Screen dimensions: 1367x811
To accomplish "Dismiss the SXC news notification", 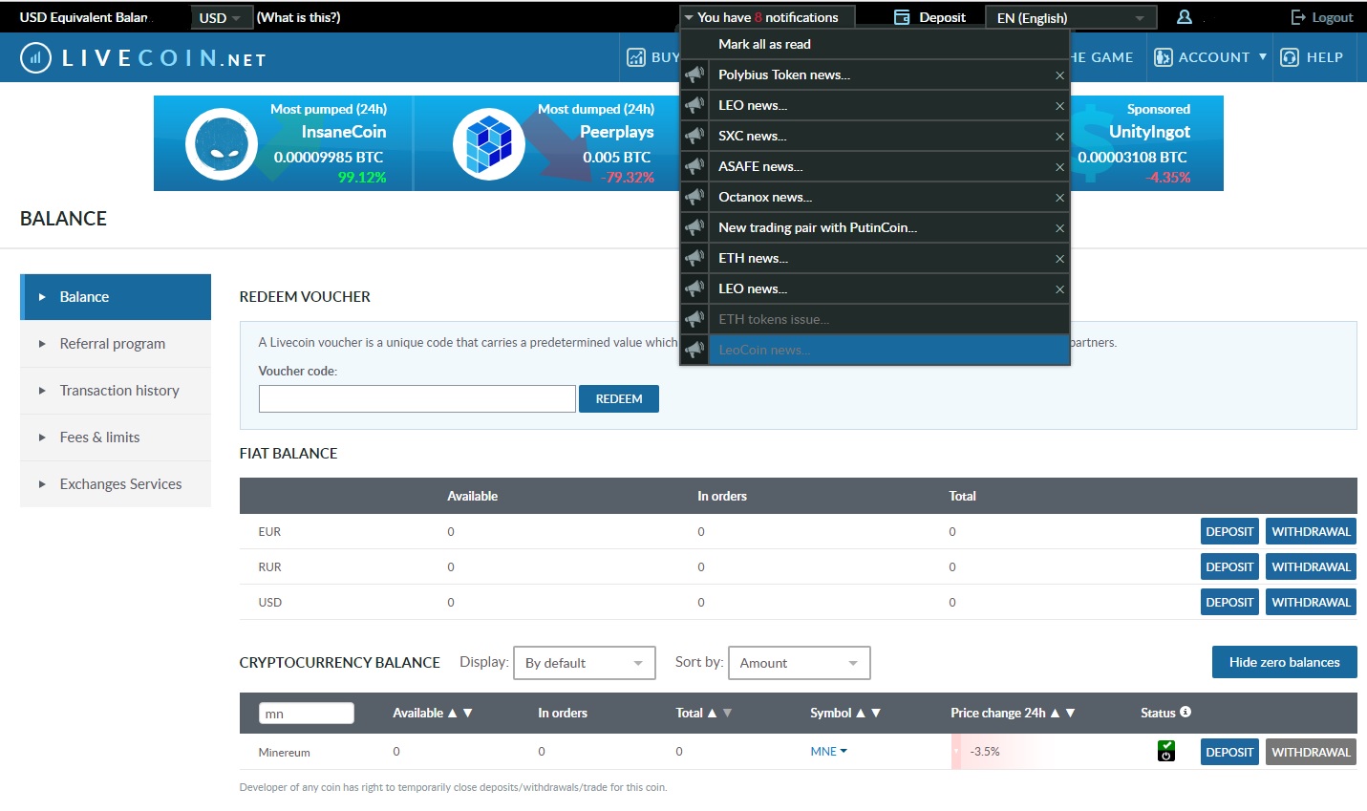I will [1059, 137].
